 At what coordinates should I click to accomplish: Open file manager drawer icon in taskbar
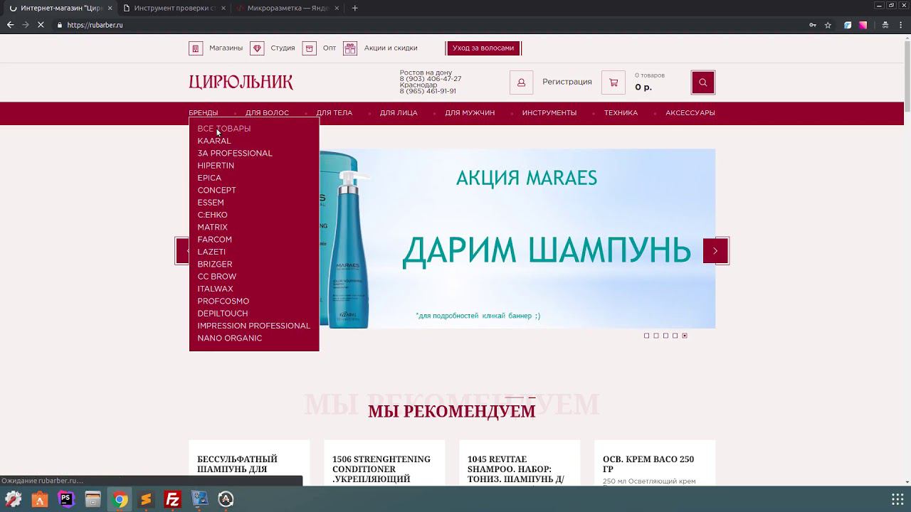pyautogui.click(x=93, y=499)
